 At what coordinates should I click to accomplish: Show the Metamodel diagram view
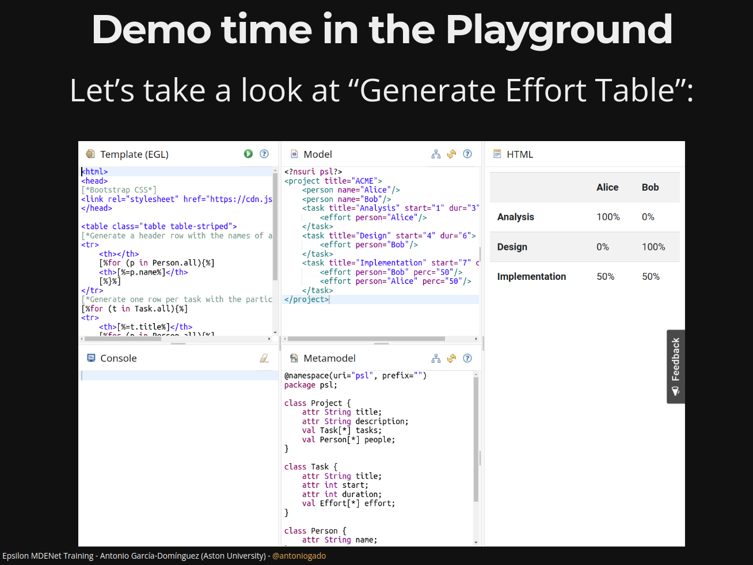pos(436,358)
